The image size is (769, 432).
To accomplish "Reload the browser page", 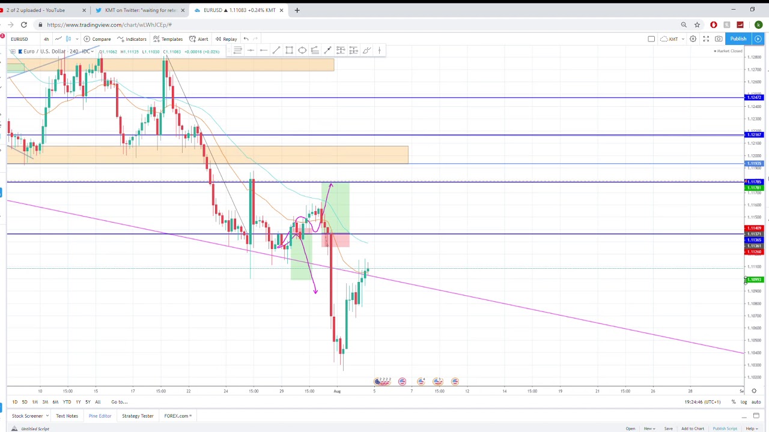I will click(x=23, y=25).
